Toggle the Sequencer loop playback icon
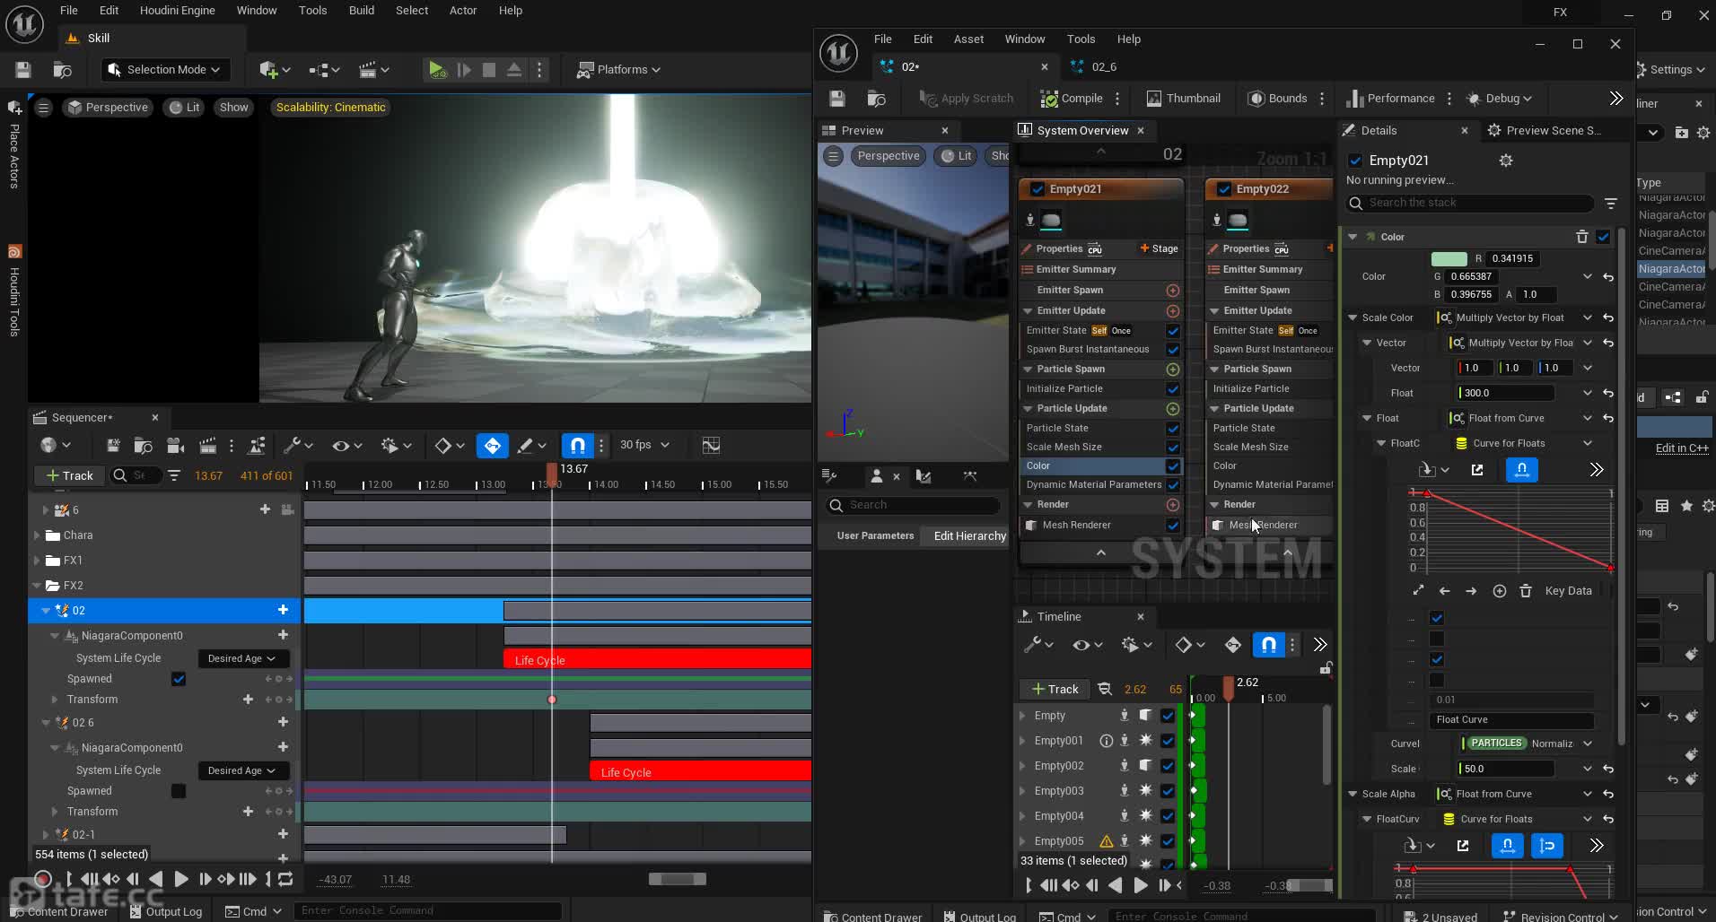The width and height of the screenshot is (1716, 922). click(285, 880)
